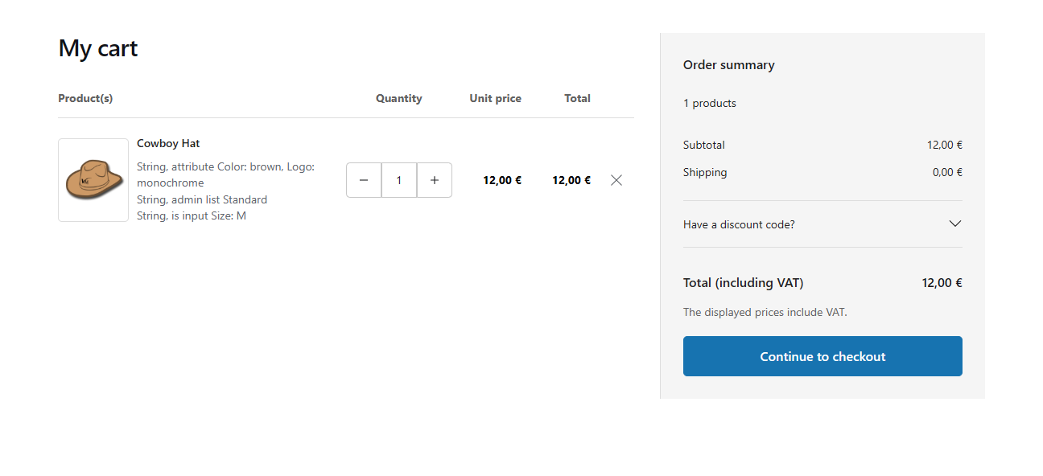This screenshot has width=1043, height=476.
Task: Click the quantity input field showing 1
Action: (x=399, y=180)
